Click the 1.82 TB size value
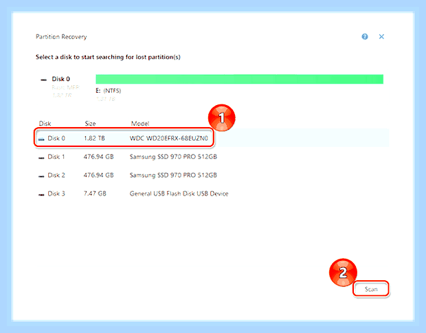 [x=94, y=139]
